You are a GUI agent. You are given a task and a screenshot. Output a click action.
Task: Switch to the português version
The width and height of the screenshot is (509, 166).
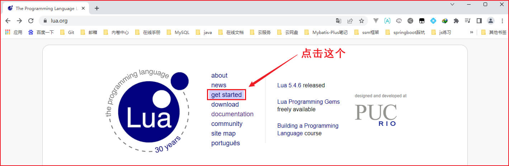(x=226, y=143)
